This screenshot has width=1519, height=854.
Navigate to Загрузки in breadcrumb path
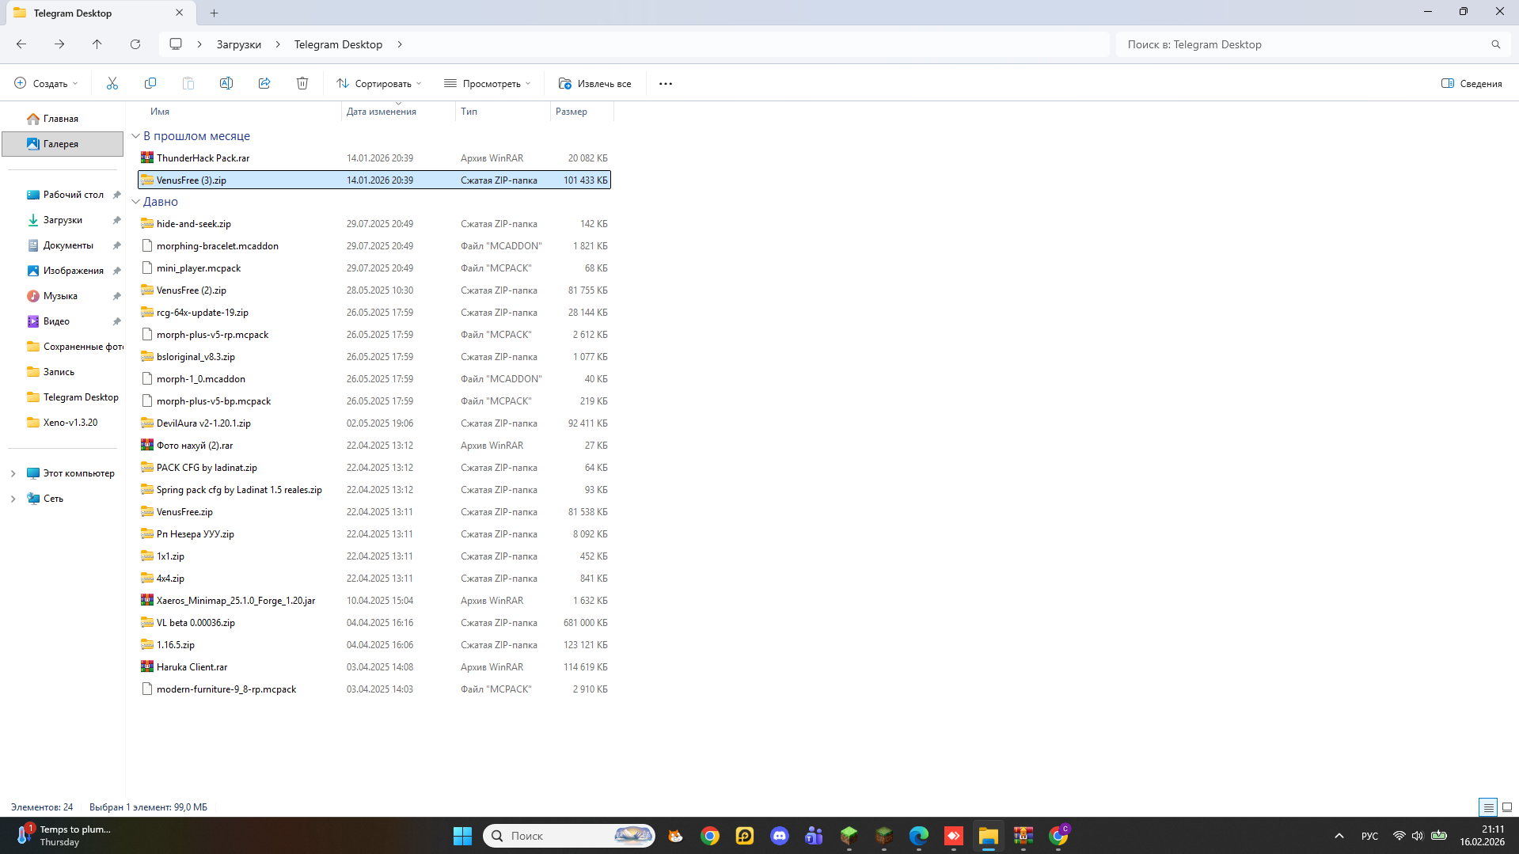click(x=239, y=44)
